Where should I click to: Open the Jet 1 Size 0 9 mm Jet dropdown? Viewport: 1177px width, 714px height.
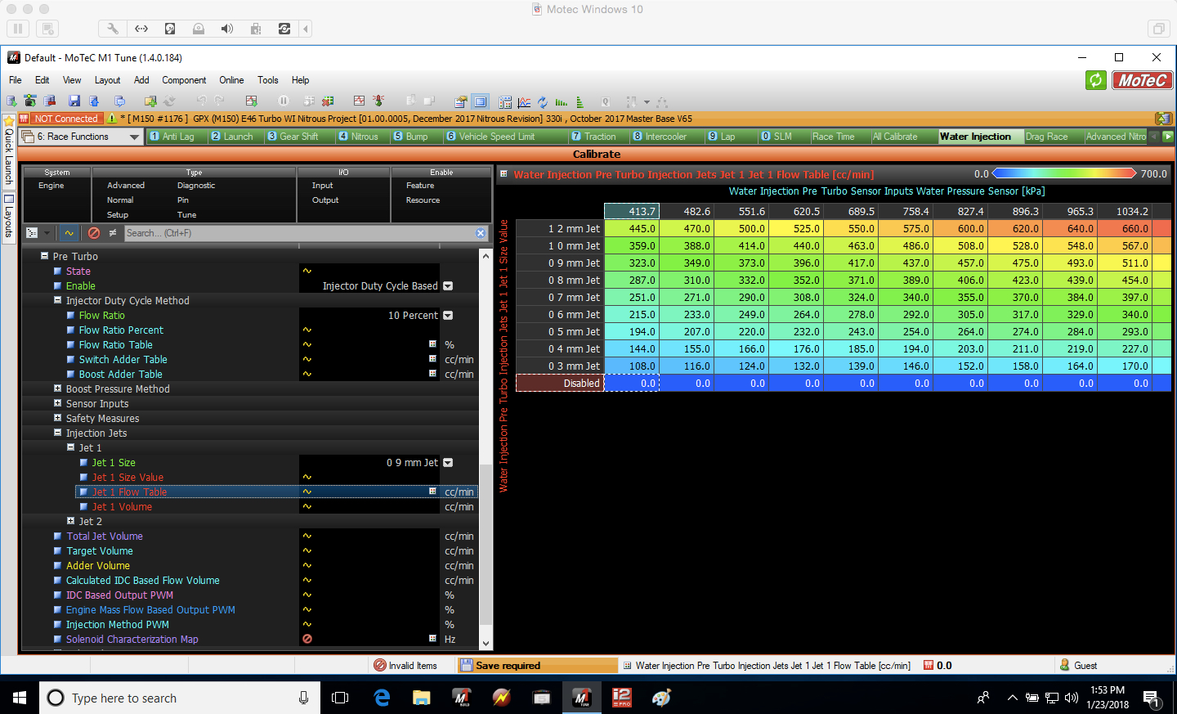448,463
